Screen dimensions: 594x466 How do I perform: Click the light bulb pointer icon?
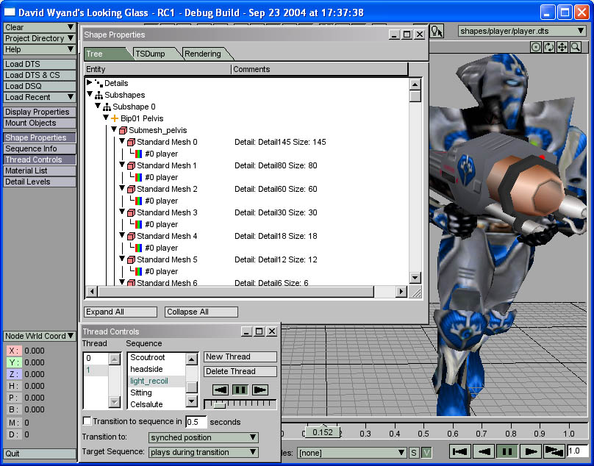point(437,31)
